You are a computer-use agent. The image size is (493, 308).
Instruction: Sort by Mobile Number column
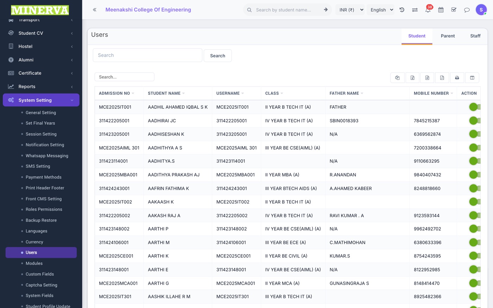click(x=433, y=93)
